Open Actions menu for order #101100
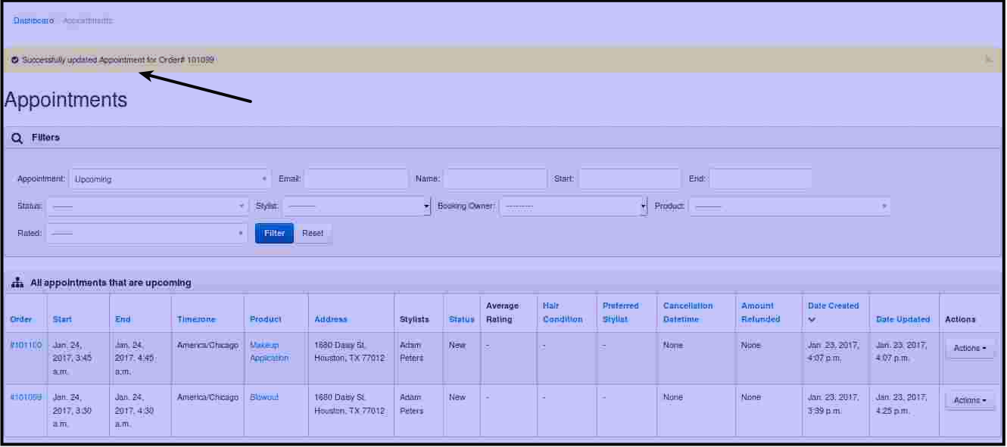This screenshot has height=447, width=1007. tap(970, 348)
